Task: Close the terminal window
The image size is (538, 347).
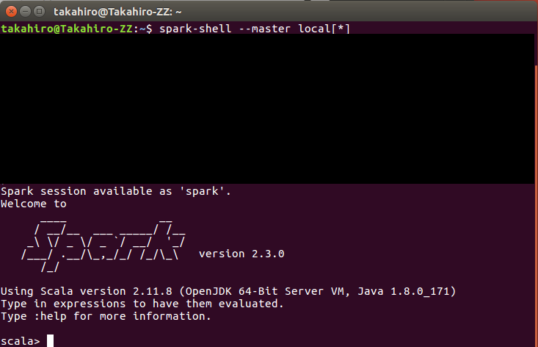Action: (11, 12)
